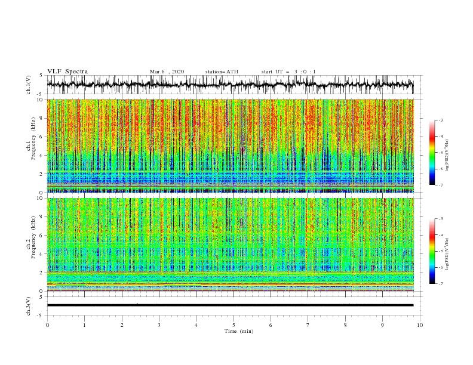This screenshot has height=365, width=473.
Task: Click the "Time (min)" axis label
Action: 239,331
